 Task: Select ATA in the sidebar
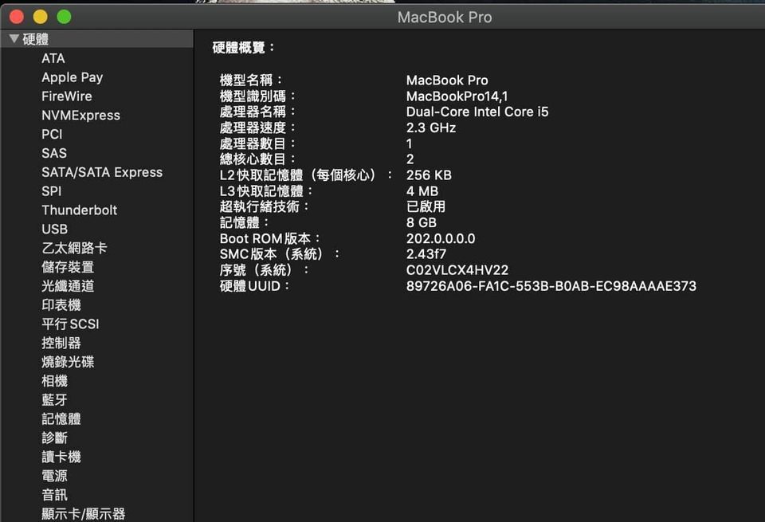coord(53,58)
